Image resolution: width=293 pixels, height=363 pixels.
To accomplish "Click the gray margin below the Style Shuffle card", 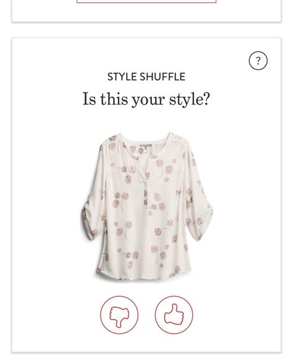I will click(146, 359).
